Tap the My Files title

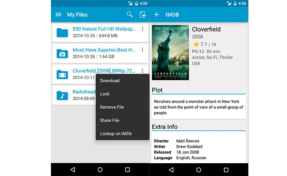(77, 15)
